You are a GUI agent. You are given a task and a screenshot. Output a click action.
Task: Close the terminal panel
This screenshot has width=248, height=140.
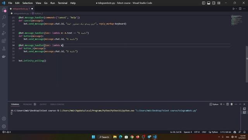[244, 104]
